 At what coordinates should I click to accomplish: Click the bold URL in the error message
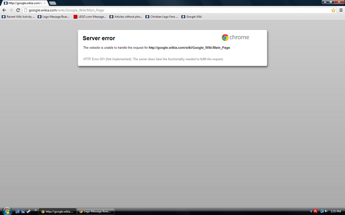(x=189, y=48)
